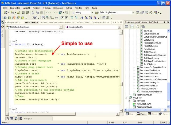171x125 pixels.
Task: Click the refresh icon in Projektmappen-Explorer
Action: pos(132,26)
